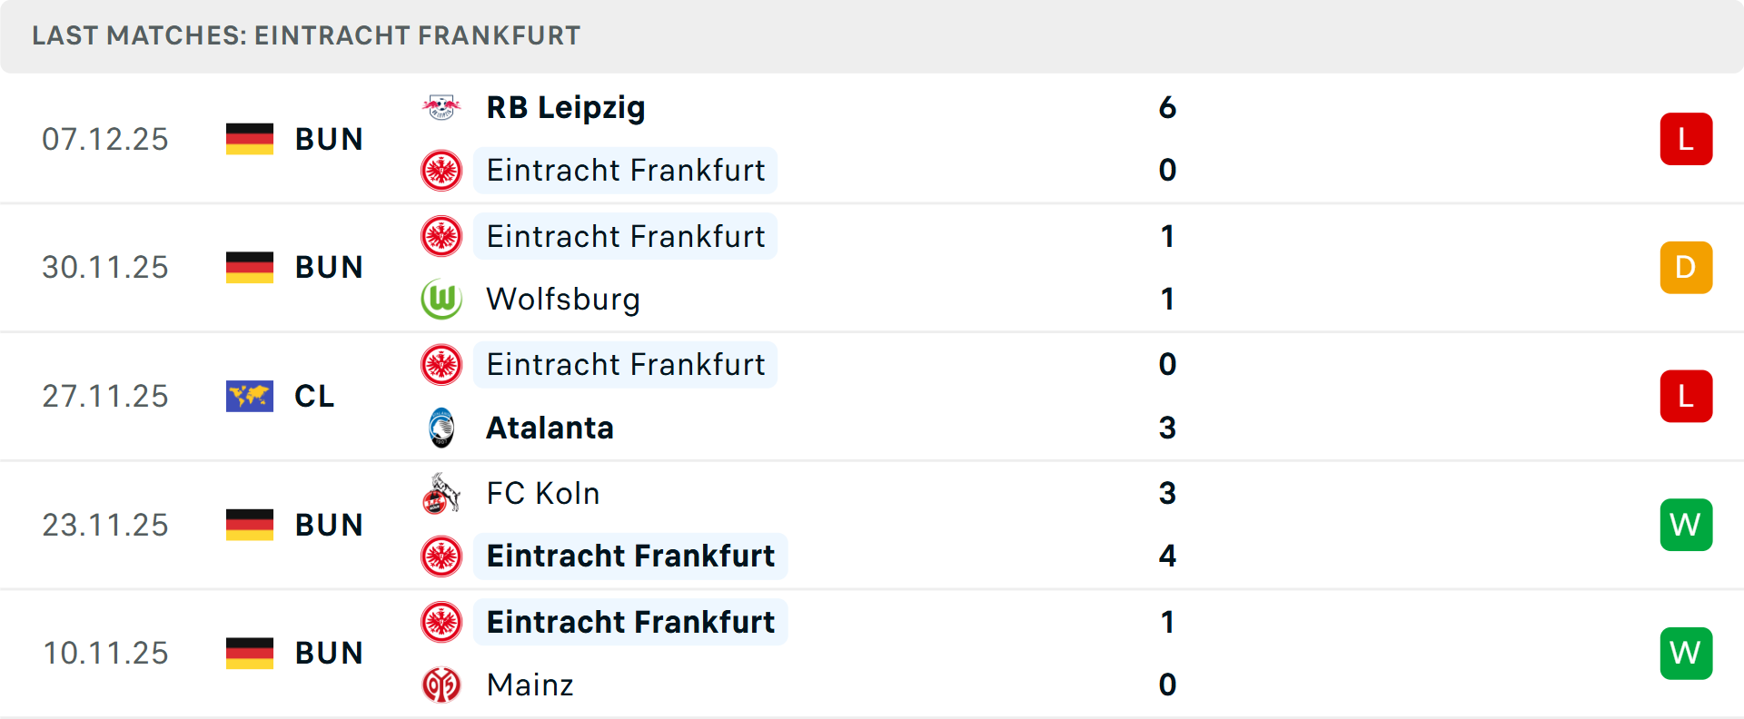Image resolution: width=1744 pixels, height=719 pixels.
Task: Click the LAST MATCHES: EINTRACHT FRANKFURT header
Action: coord(305,35)
